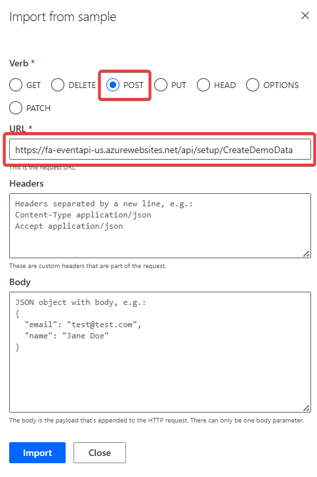
Task: Choose the OPTIONS verb radio button
Action: coord(253,85)
